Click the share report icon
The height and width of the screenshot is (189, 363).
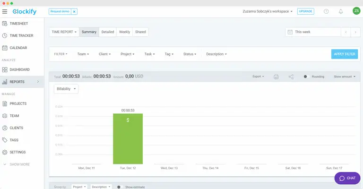pos(291,77)
